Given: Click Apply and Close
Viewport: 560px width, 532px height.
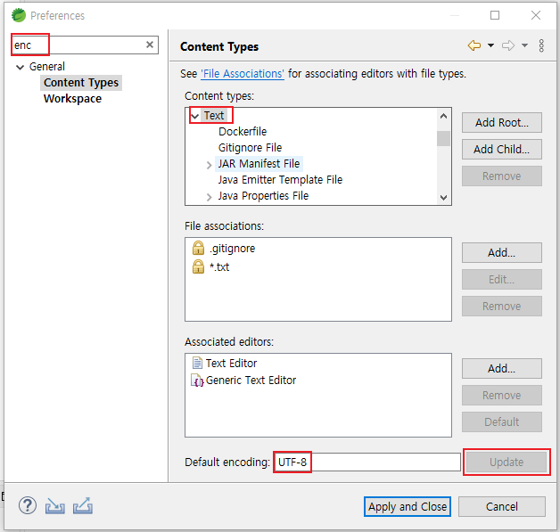Looking at the screenshot, I should click(x=408, y=506).
